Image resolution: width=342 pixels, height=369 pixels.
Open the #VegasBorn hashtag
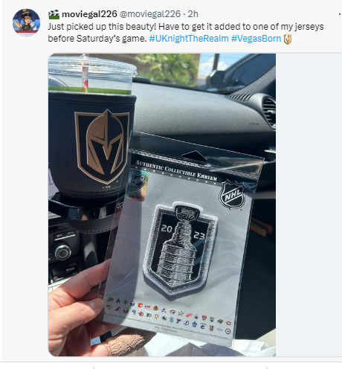256,39
